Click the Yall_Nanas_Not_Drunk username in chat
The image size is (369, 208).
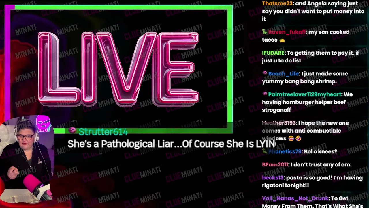[x=295, y=198]
